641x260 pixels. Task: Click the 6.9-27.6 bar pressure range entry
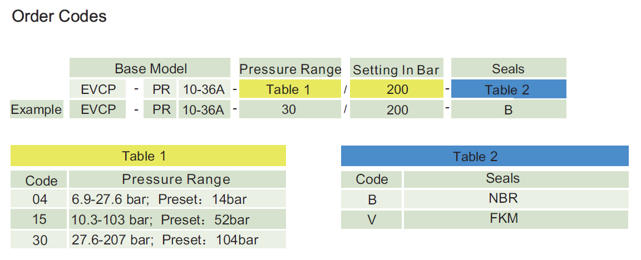(x=159, y=199)
